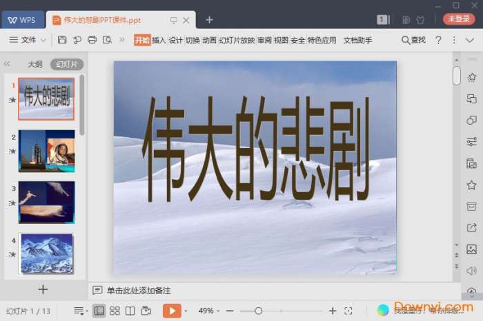Select slide 1 thumbnail 伟大的悲剧
This screenshot has height=321, width=483.
tap(46, 99)
